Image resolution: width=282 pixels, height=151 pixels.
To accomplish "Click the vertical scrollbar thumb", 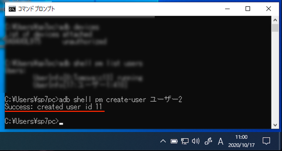I will point(275,28).
